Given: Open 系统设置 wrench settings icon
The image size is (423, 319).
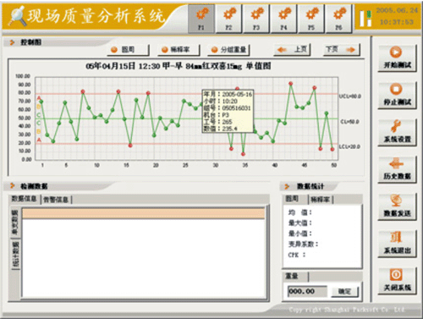Looking at the screenshot, I should point(396,126).
